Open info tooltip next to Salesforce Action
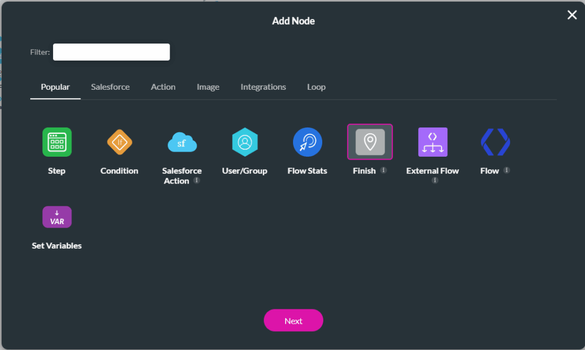The width and height of the screenshot is (585, 350). pyautogui.click(x=198, y=180)
